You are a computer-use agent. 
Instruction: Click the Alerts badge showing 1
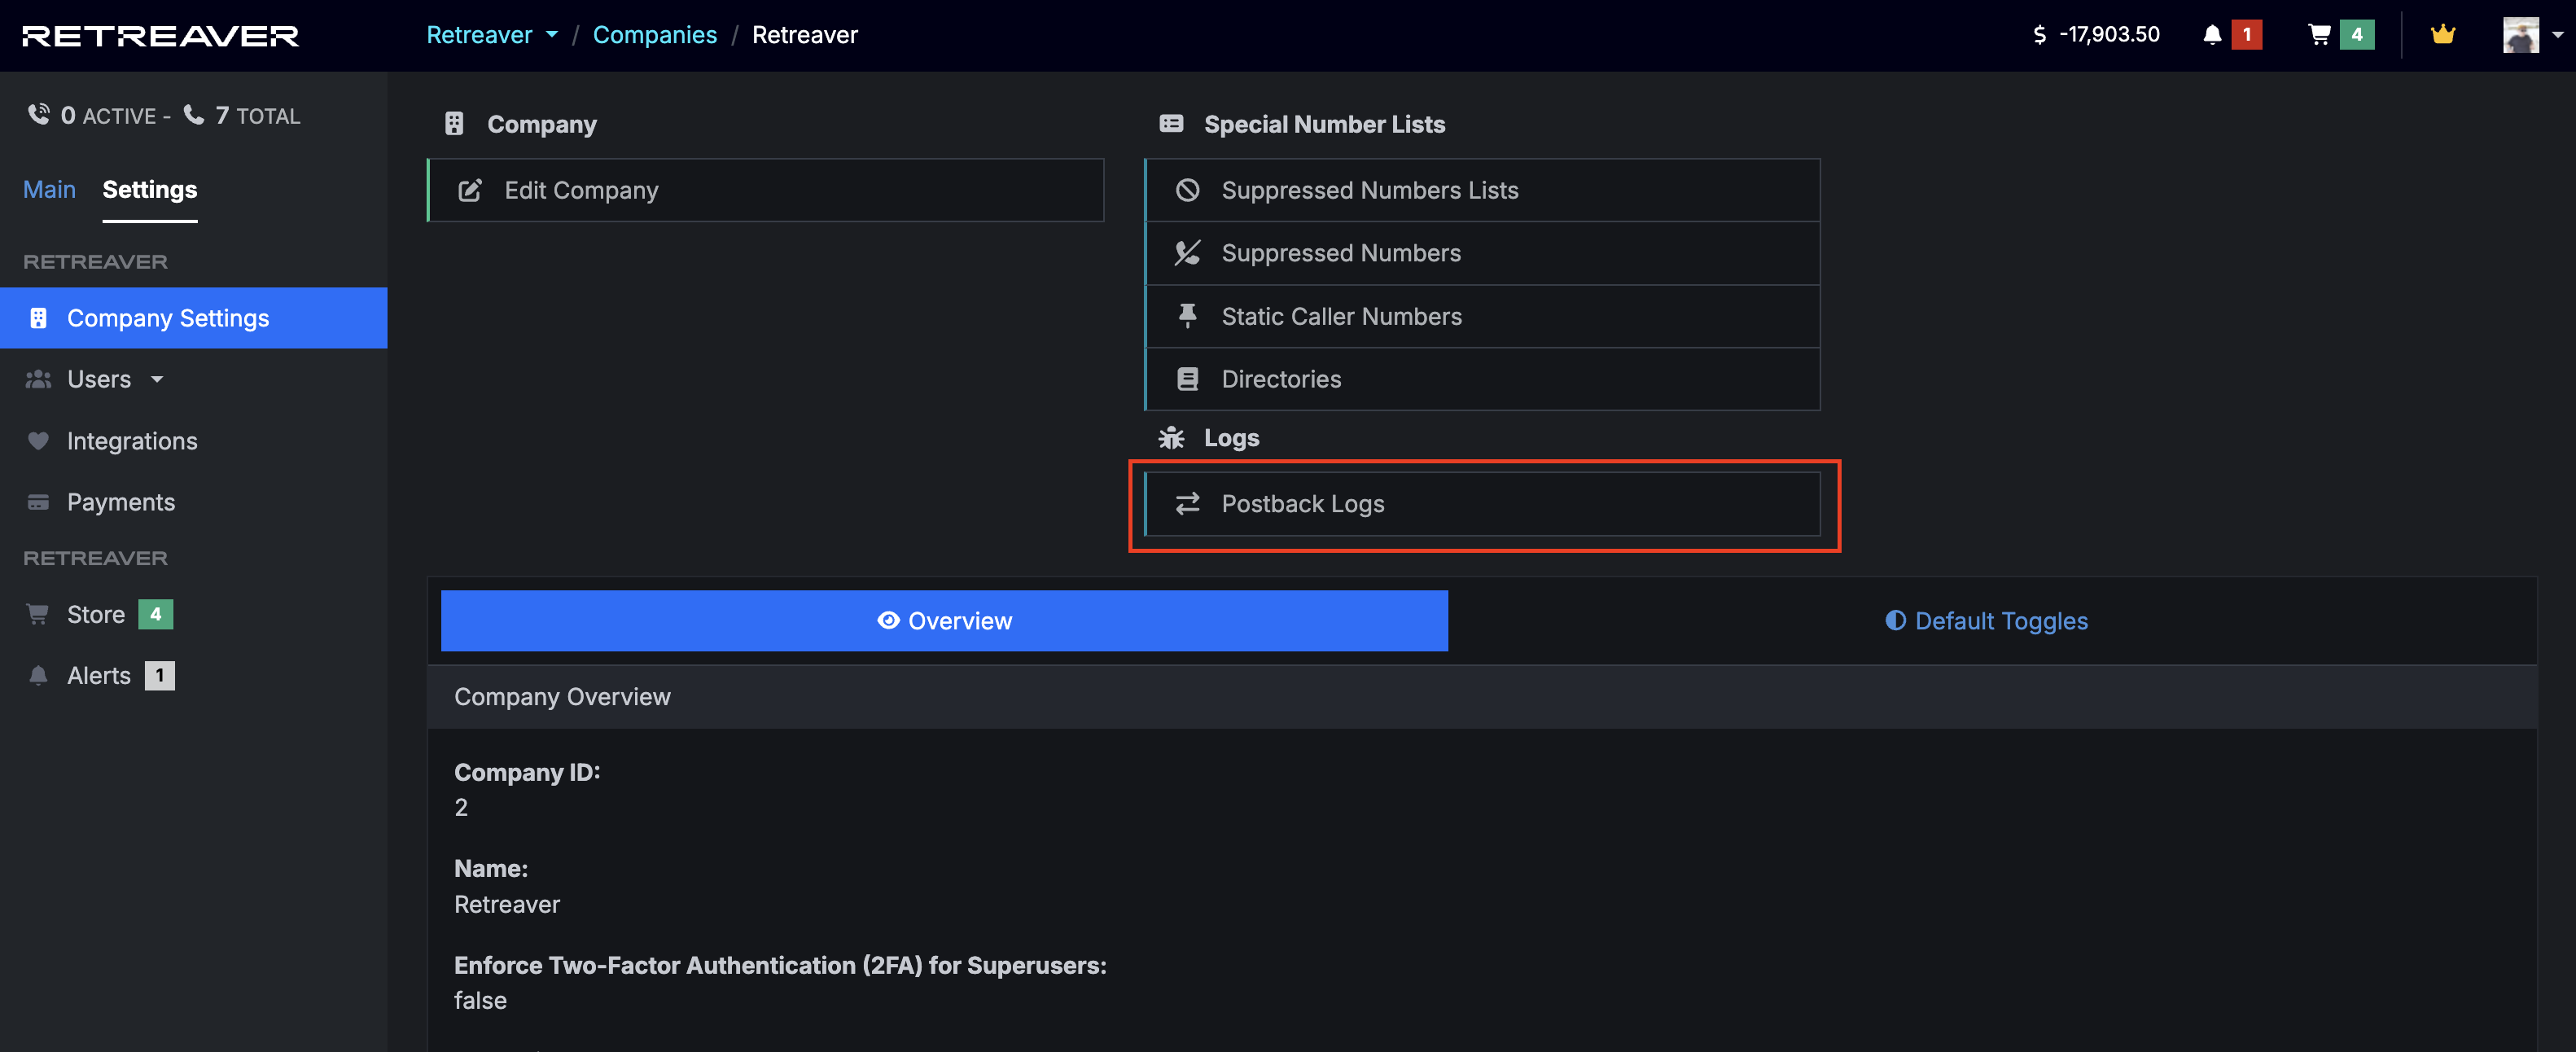click(160, 676)
